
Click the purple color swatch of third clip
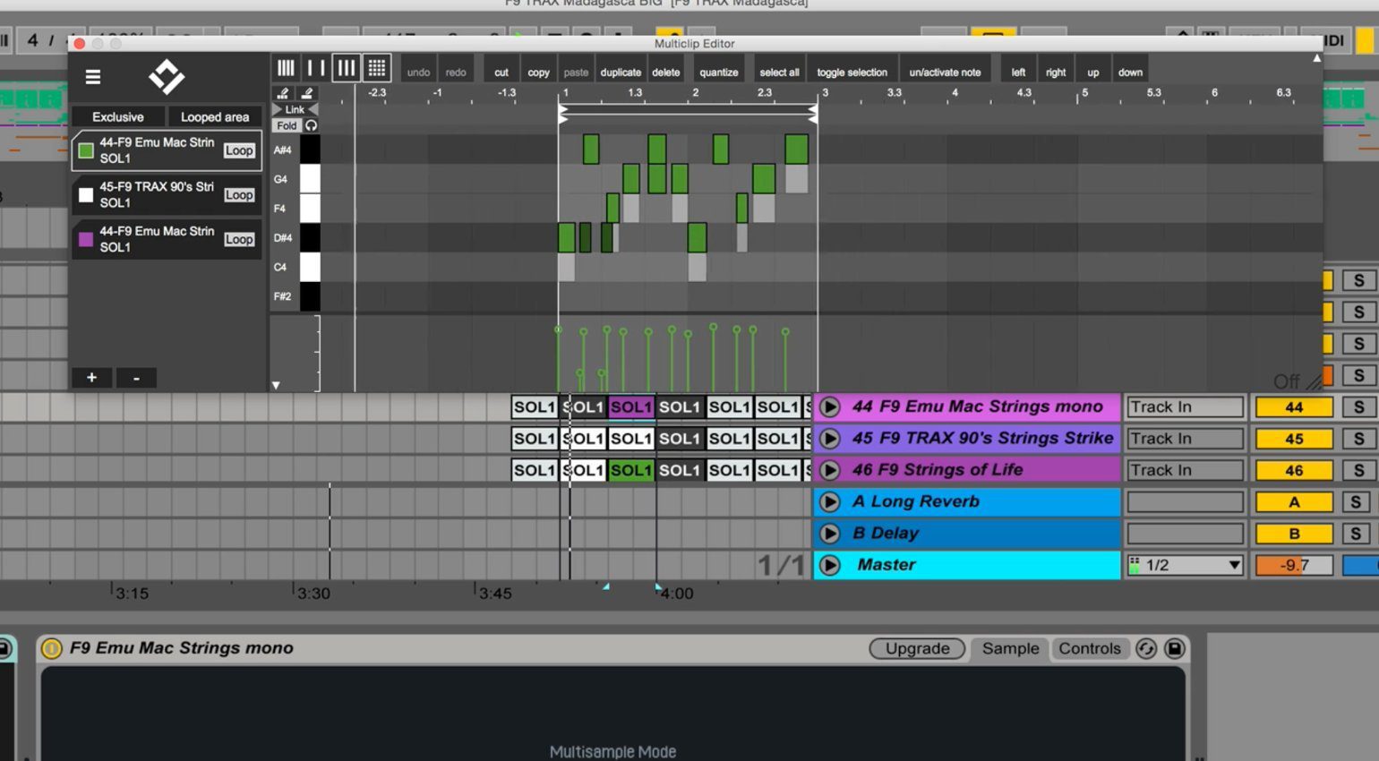coord(86,239)
